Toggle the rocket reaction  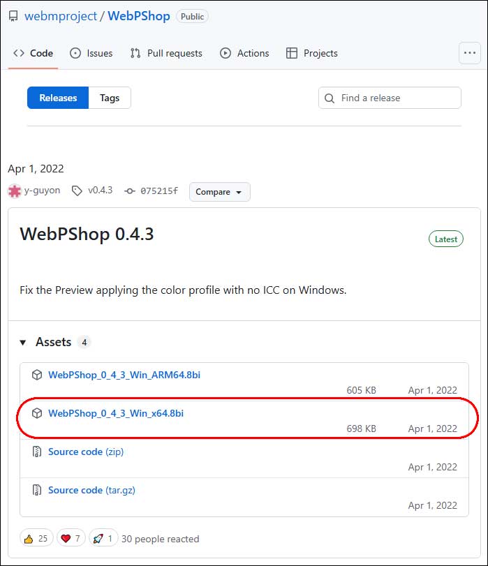[101, 538]
